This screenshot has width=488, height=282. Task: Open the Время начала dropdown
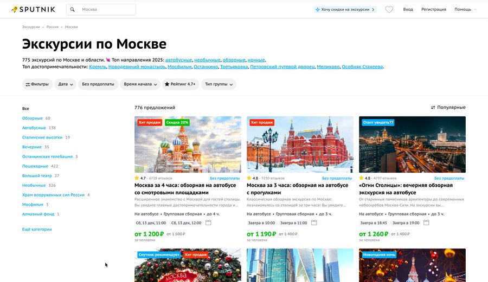pyautogui.click(x=140, y=84)
